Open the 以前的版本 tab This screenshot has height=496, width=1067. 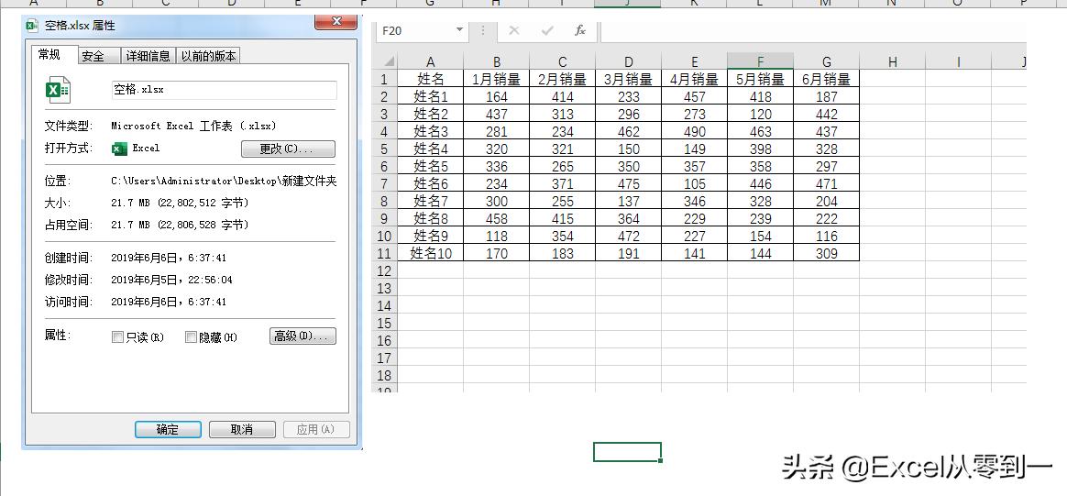209,57
